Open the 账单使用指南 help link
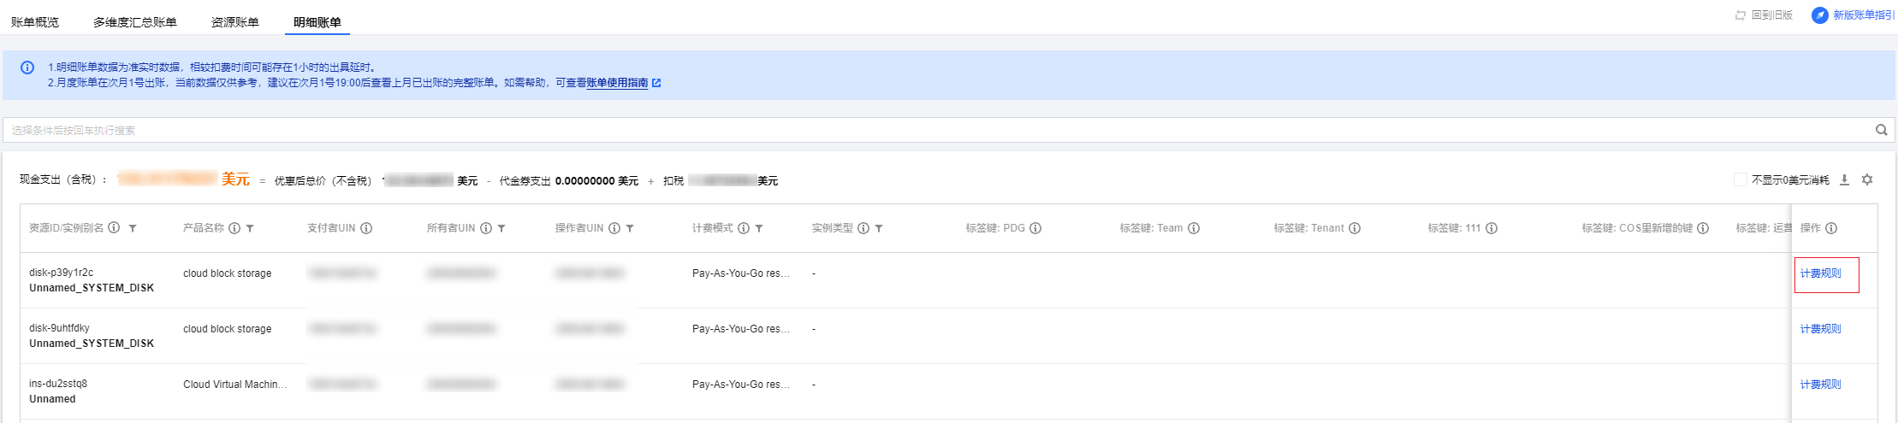Image resolution: width=1898 pixels, height=423 pixels. [617, 83]
